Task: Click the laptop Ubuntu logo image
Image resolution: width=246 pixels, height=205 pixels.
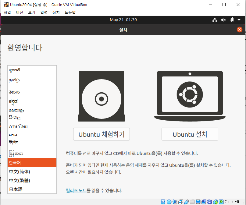Action: 190,96
